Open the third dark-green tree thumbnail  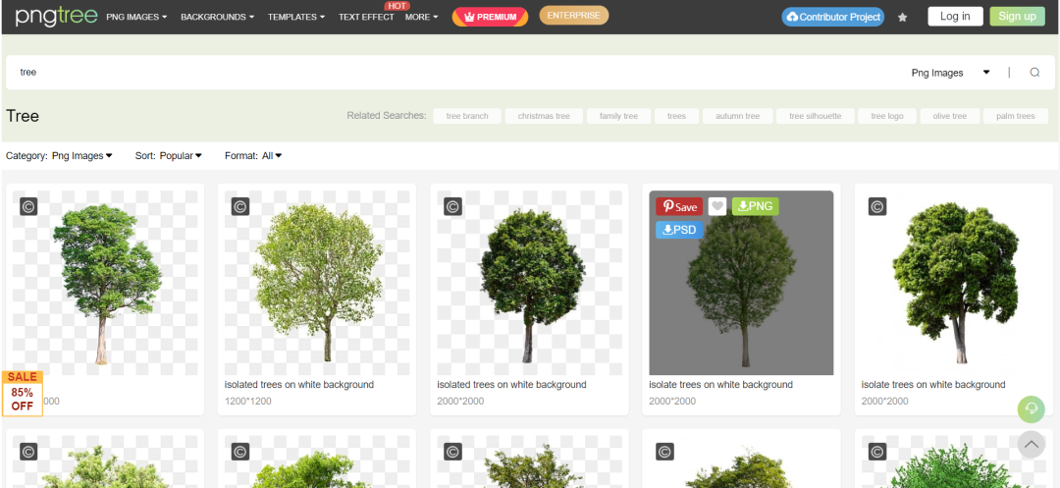(x=529, y=283)
